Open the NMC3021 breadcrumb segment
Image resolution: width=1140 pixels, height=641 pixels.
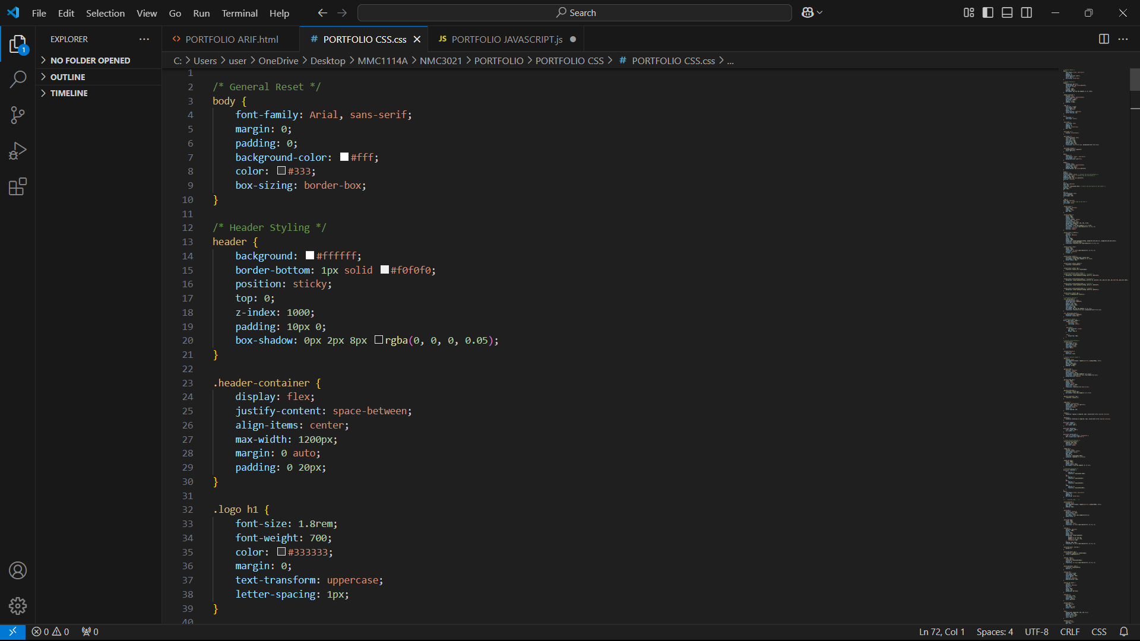coord(441,61)
